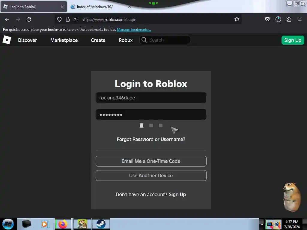Focus the password field
The image size is (307, 230).
click(151, 114)
